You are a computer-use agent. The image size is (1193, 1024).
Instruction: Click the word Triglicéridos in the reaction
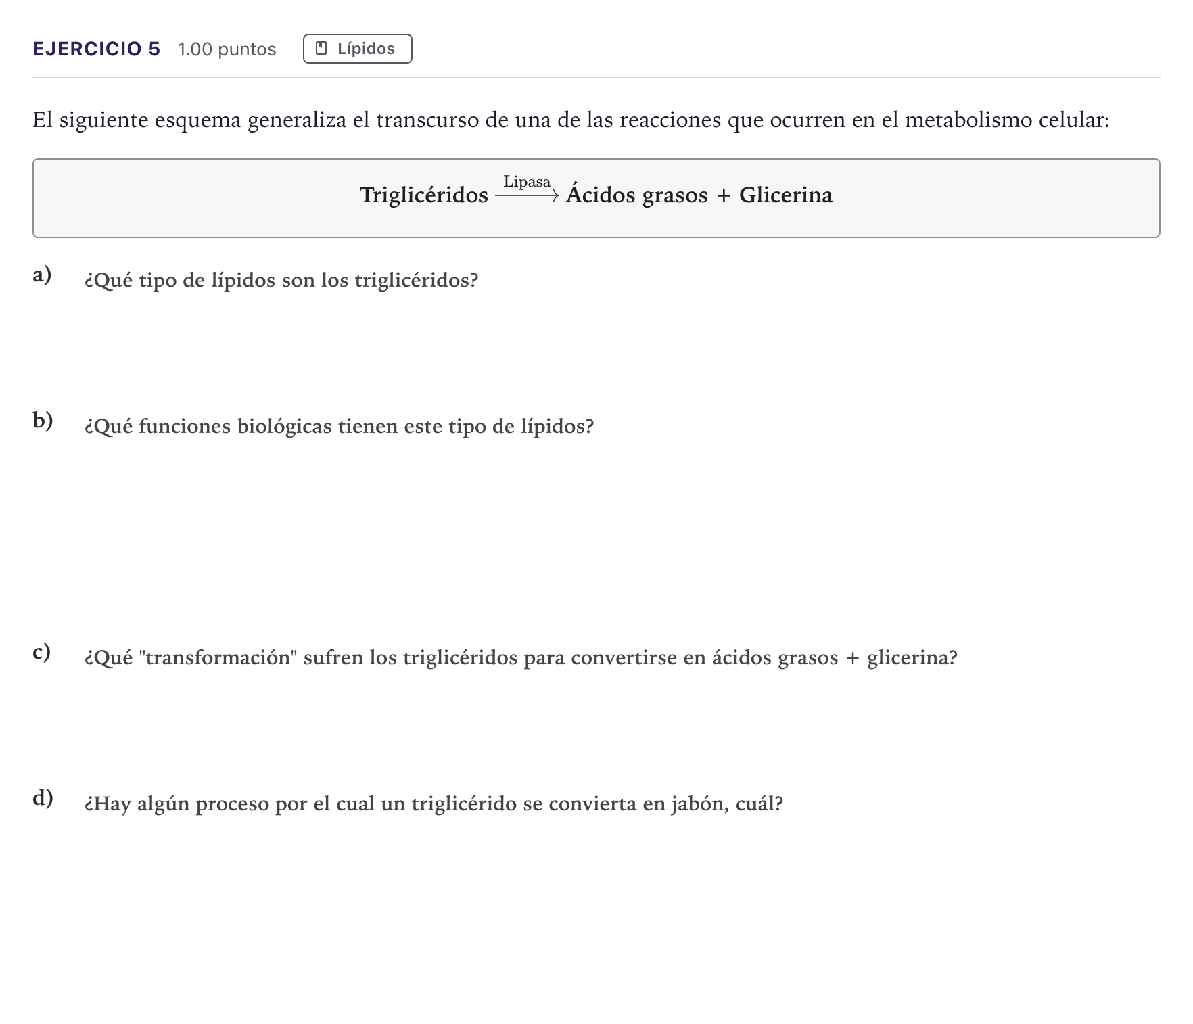[424, 195]
